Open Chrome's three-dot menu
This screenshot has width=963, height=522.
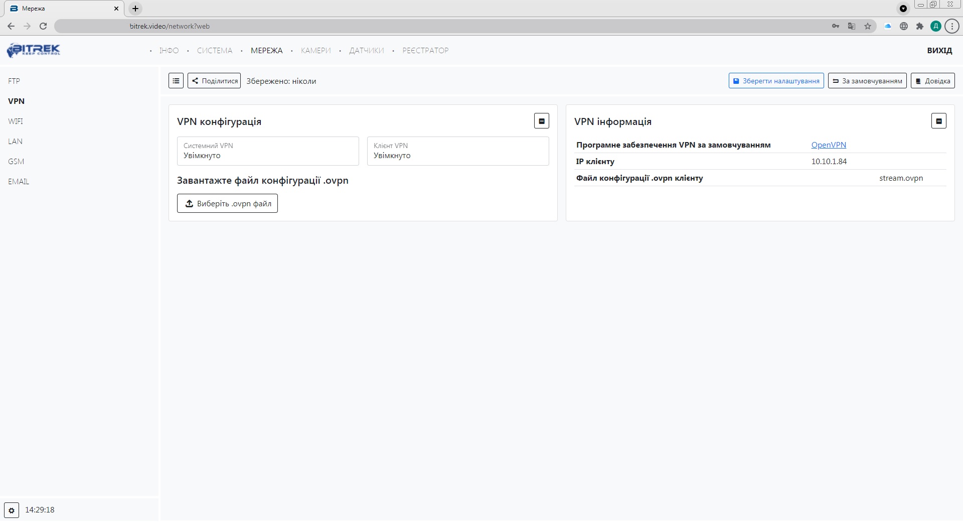coord(952,26)
